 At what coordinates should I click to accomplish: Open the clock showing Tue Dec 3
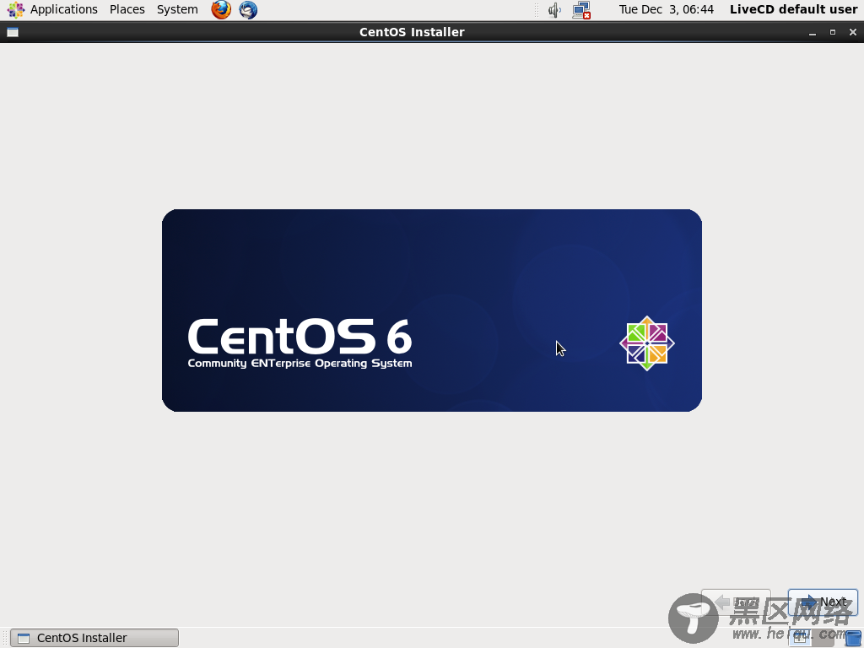tap(666, 9)
